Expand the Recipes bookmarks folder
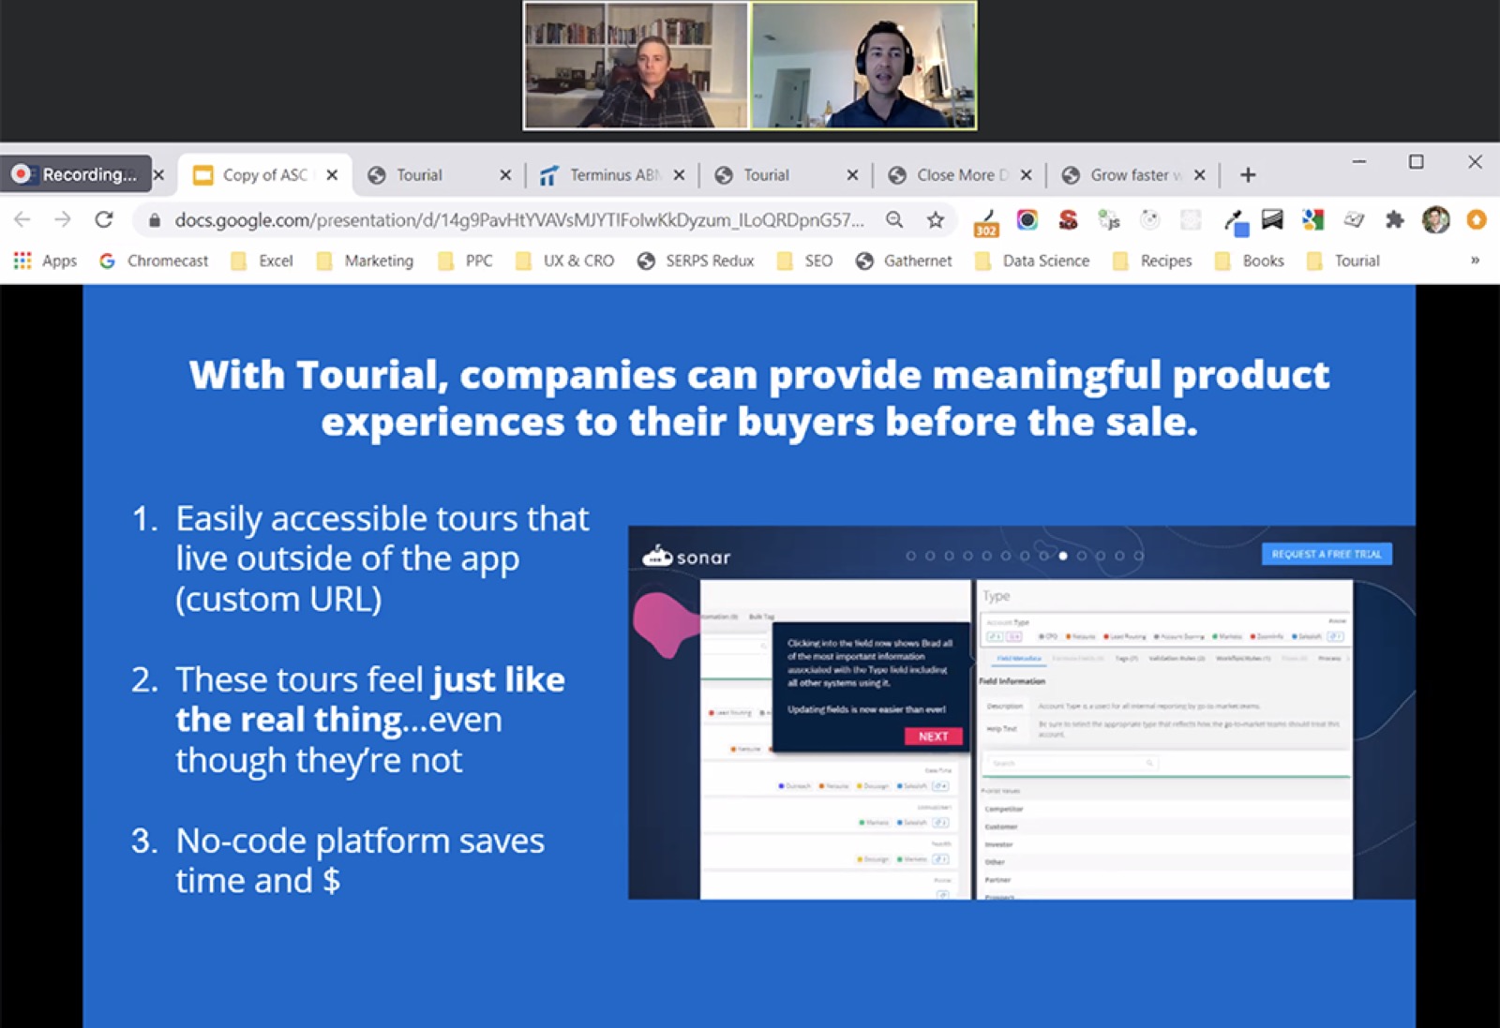 point(1152,261)
